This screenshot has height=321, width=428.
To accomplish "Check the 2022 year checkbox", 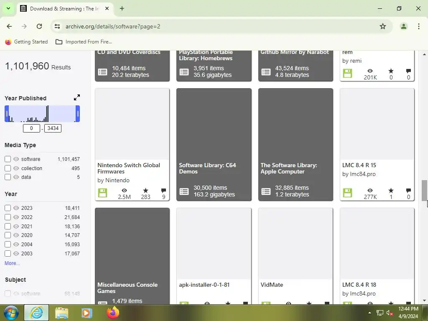I will click(x=8, y=217).
